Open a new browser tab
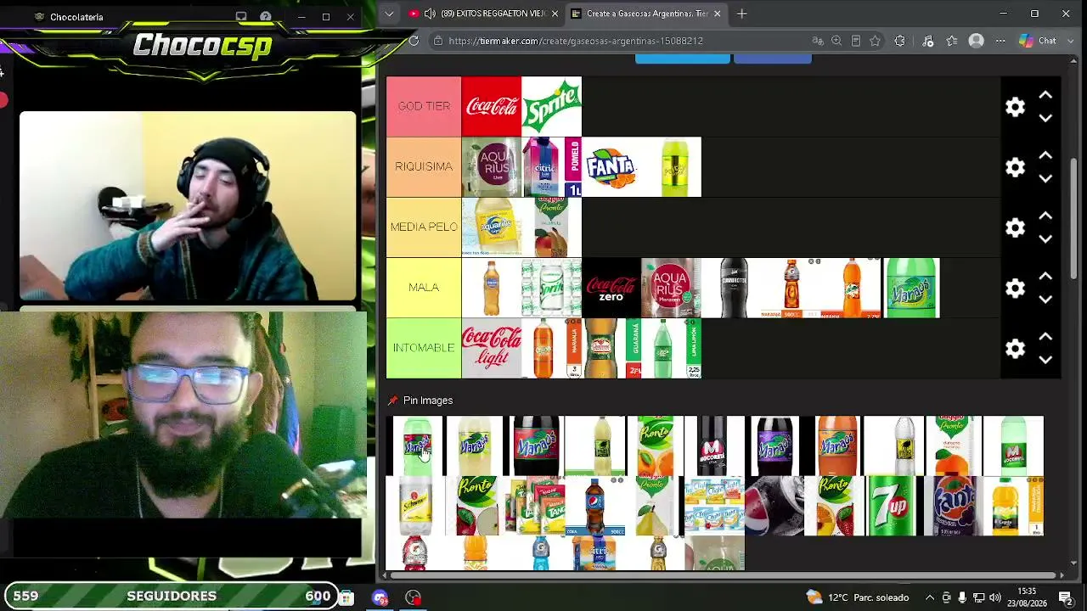1087x611 pixels. point(741,14)
